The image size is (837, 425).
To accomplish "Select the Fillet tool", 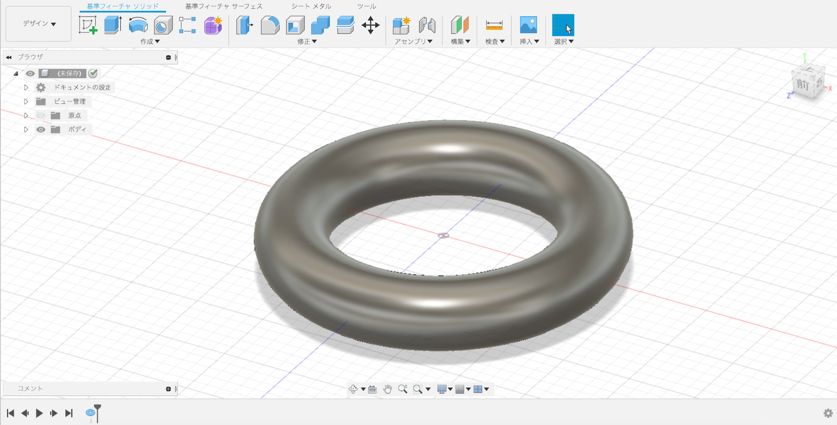I will pos(270,25).
